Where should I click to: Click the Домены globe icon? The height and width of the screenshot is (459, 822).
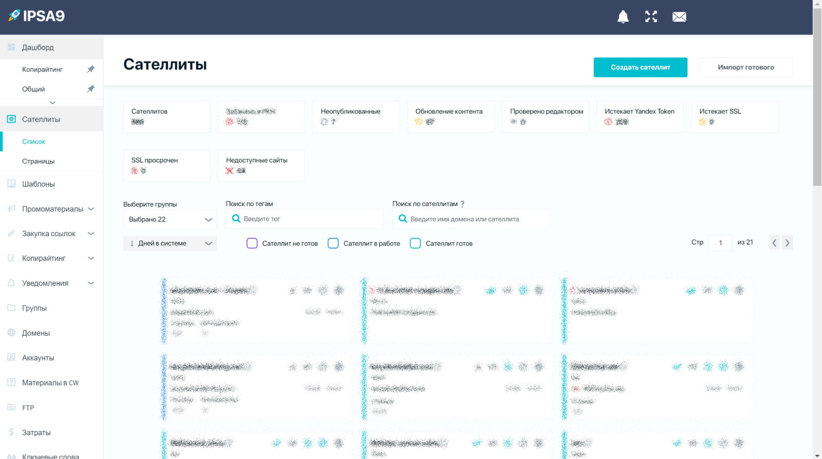pyautogui.click(x=11, y=333)
